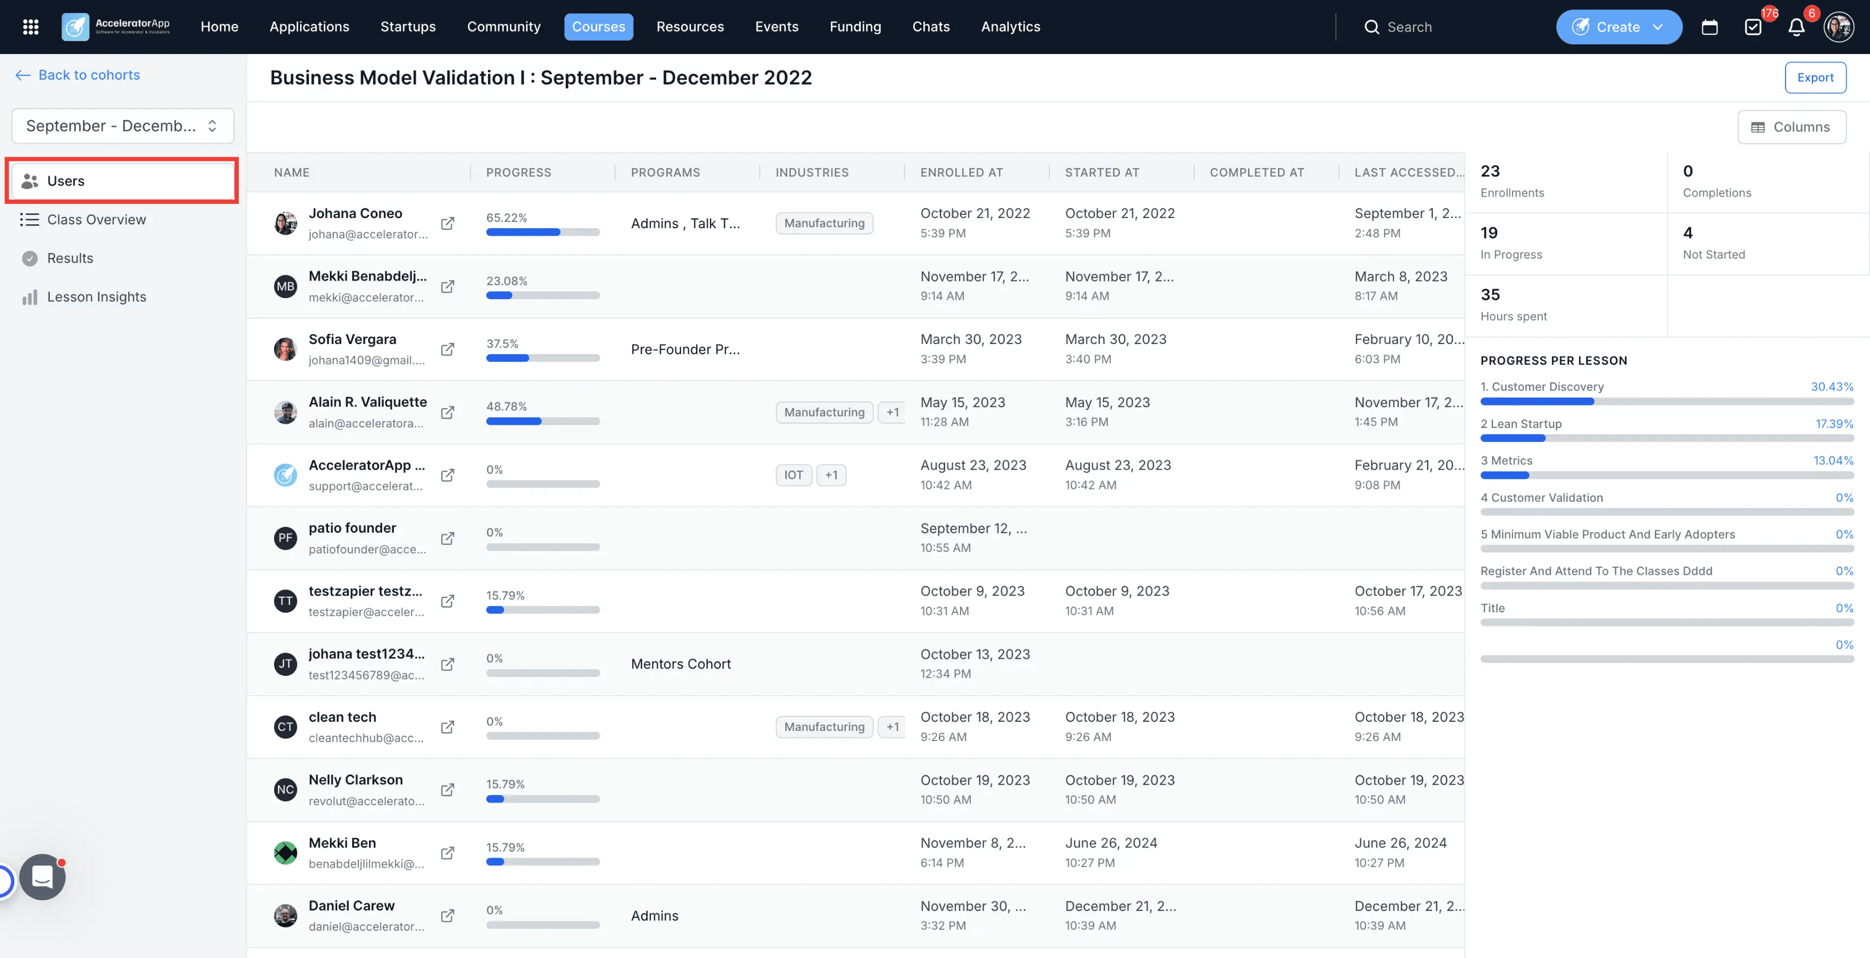
Task: Click the back arrow icon near cohorts
Action: coord(23,75)
